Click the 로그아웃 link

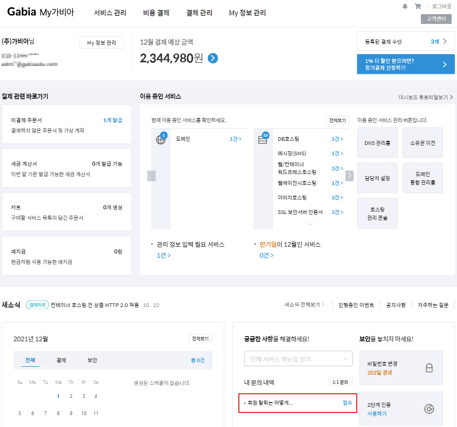[441, 6]
